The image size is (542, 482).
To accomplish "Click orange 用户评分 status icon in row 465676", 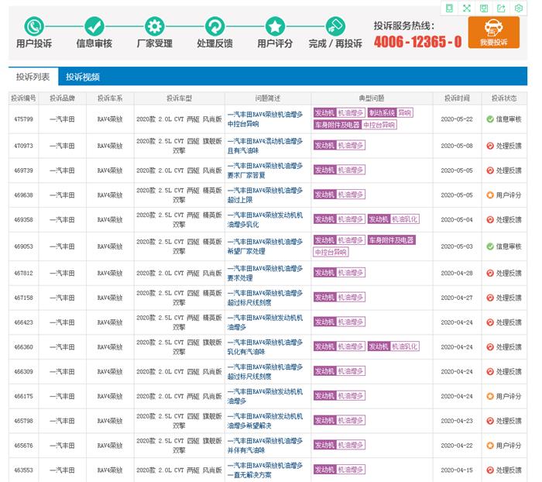I will pyautogui.click(x=490, y=446).
